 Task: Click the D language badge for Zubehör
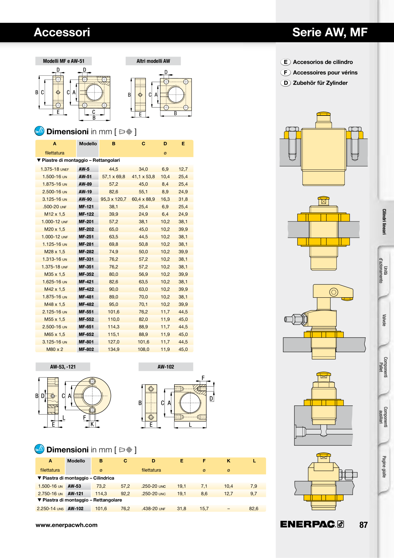coord(286,83)
